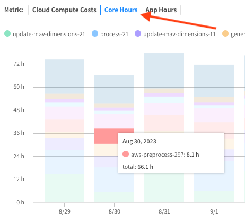
Task: Switch to the Core Hours metric
Action: click(x=121, y=10)
